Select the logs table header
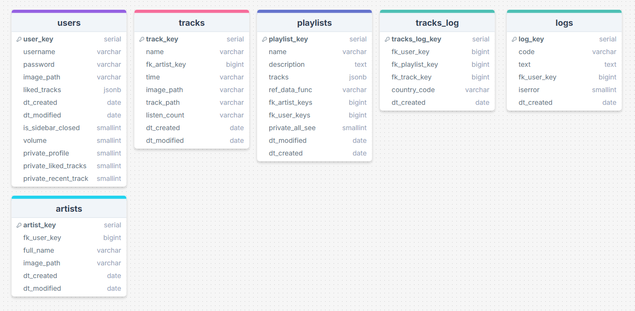Viewport: 635px width, 311px height. tap(564, 23)
